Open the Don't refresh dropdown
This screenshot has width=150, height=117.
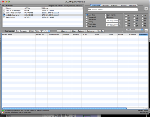tap(134, 30)
